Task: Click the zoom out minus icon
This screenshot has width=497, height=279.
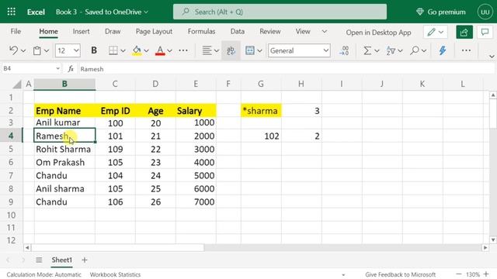Action: pyautogui.click(x=459, y=274)
